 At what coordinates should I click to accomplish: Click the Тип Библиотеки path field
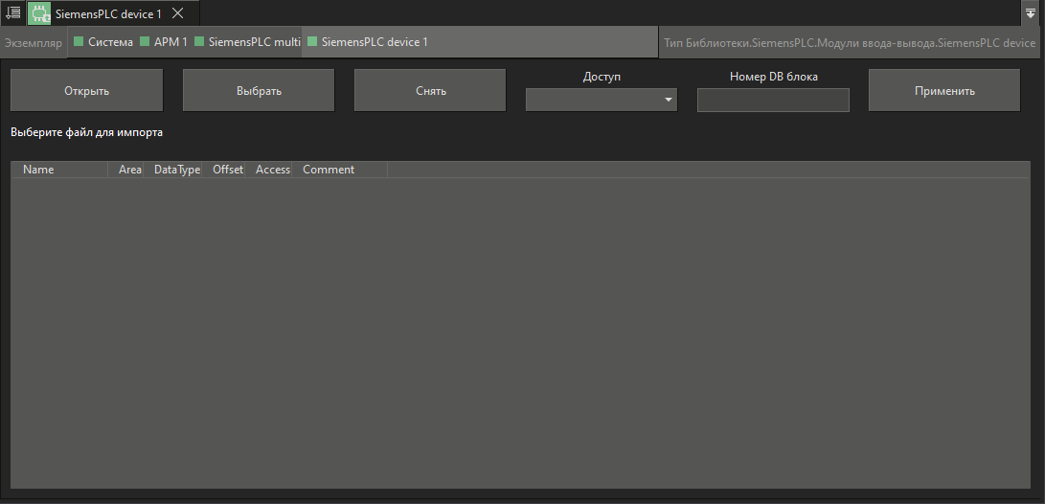[x=850, y=43]
